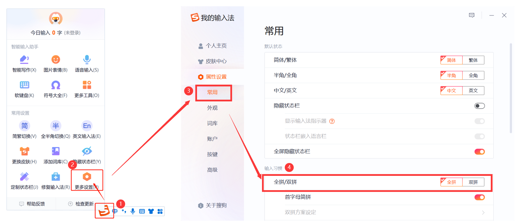
Task: Click the Sogou S logo on status bar
Action: click(104, 211)
